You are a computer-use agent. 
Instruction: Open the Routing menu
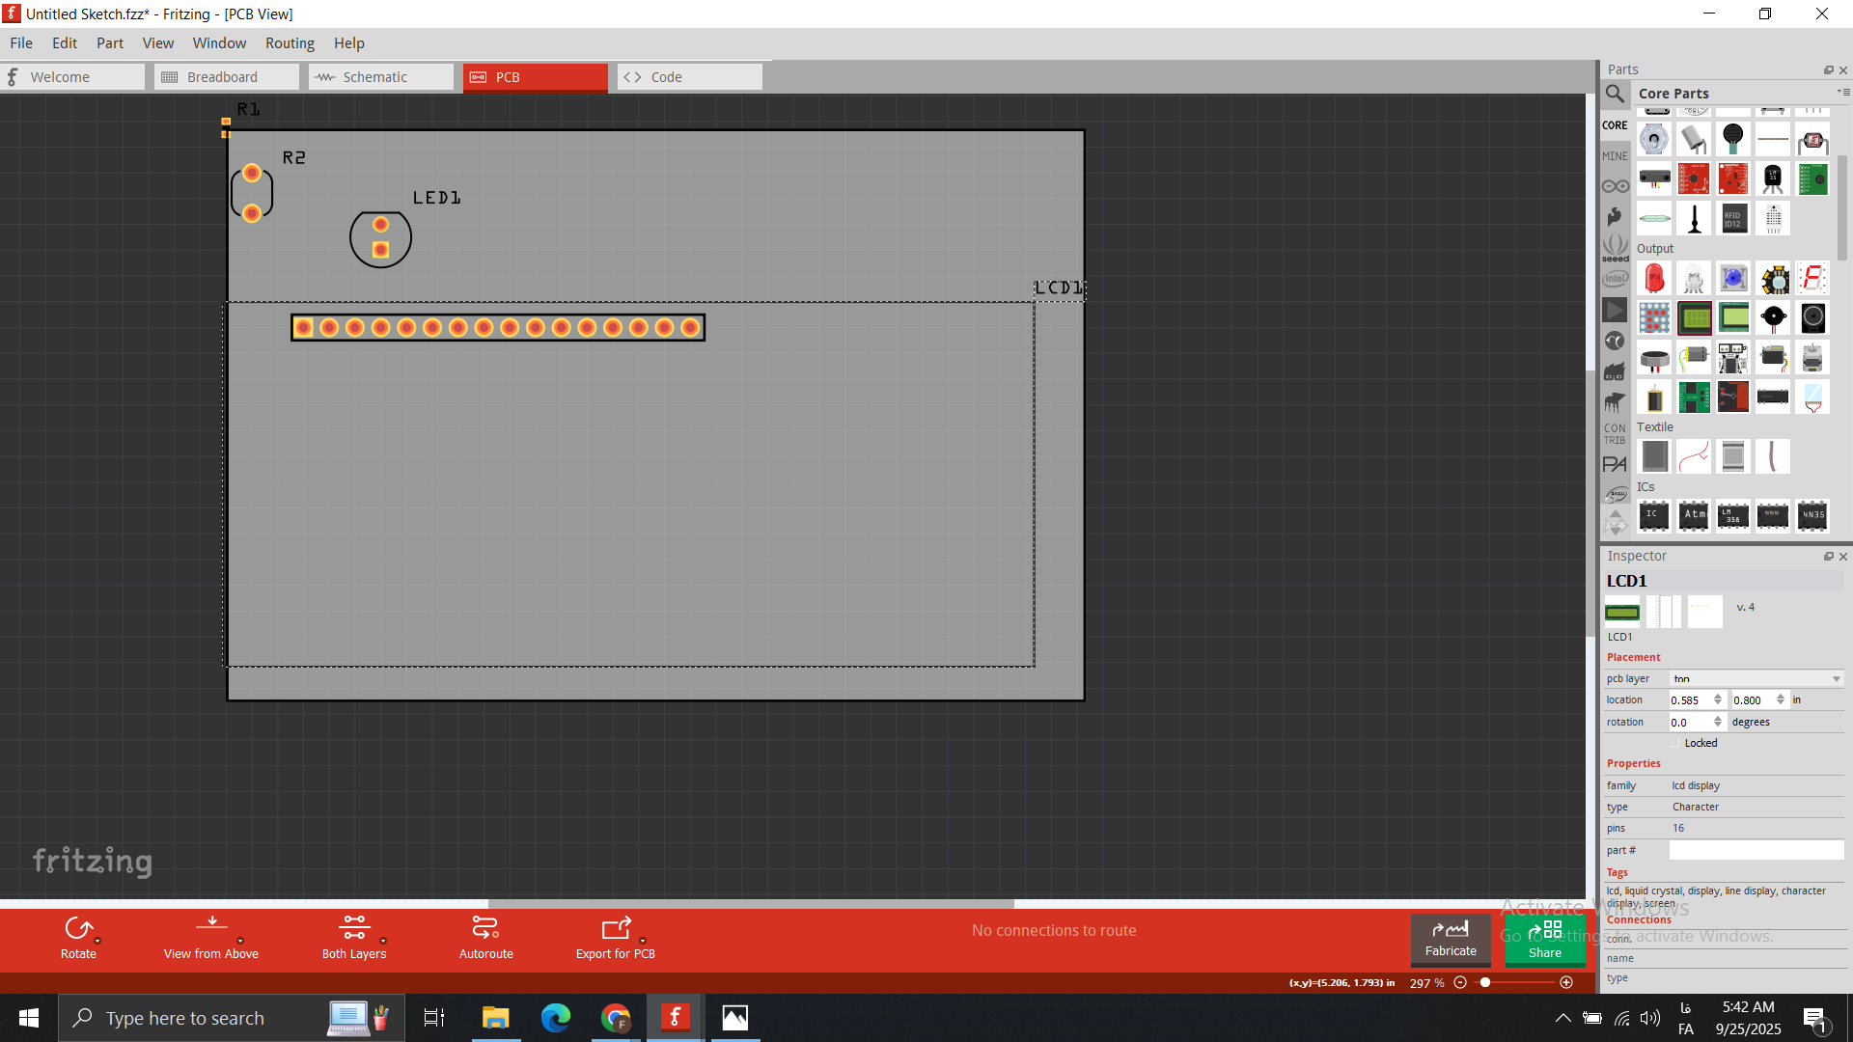coord(290,43)
